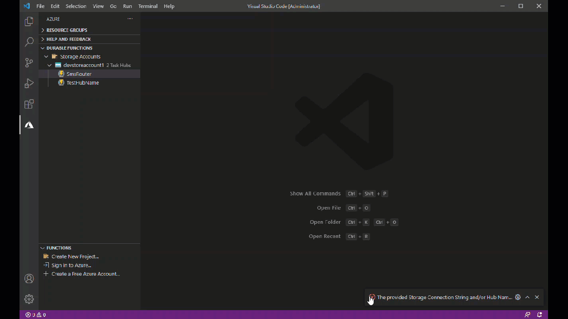Click Create a Free Azure Account... link
The width and height of the screenshot is (568, 319).
(86, 274)
